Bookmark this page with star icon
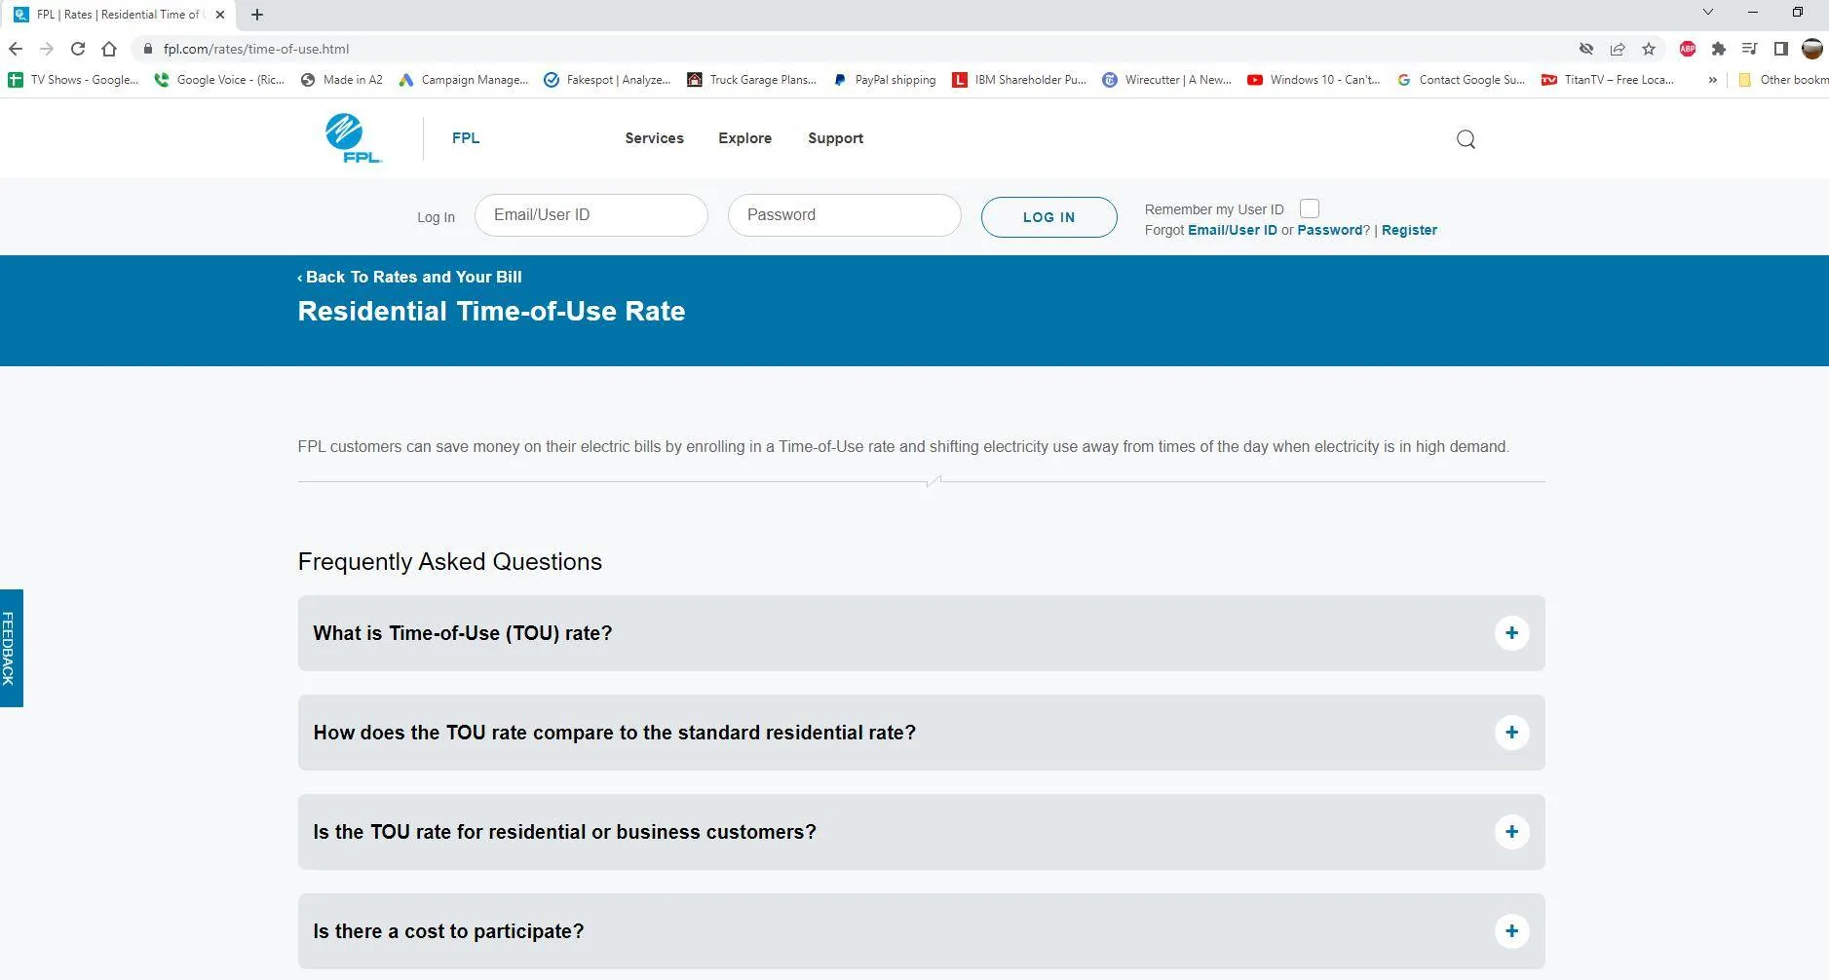This screenshot has width=1829, height=980. pyautogui.click(x=1649, y=49)
